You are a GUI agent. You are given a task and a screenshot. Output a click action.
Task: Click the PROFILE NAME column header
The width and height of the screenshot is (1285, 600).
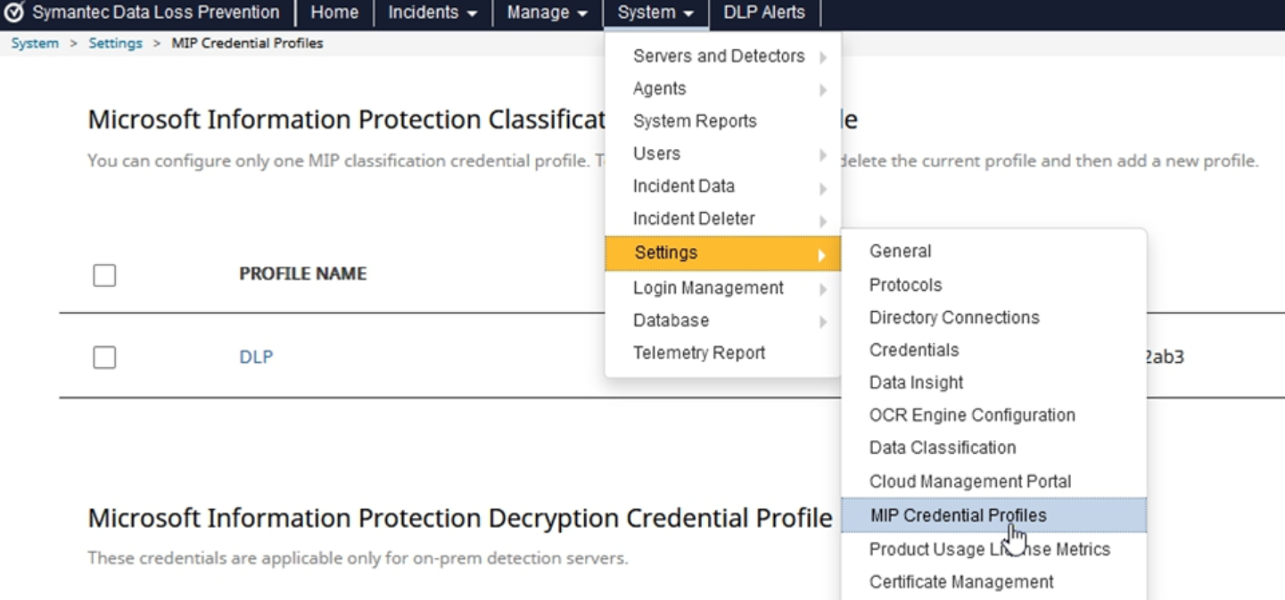[x=303, y=274]
